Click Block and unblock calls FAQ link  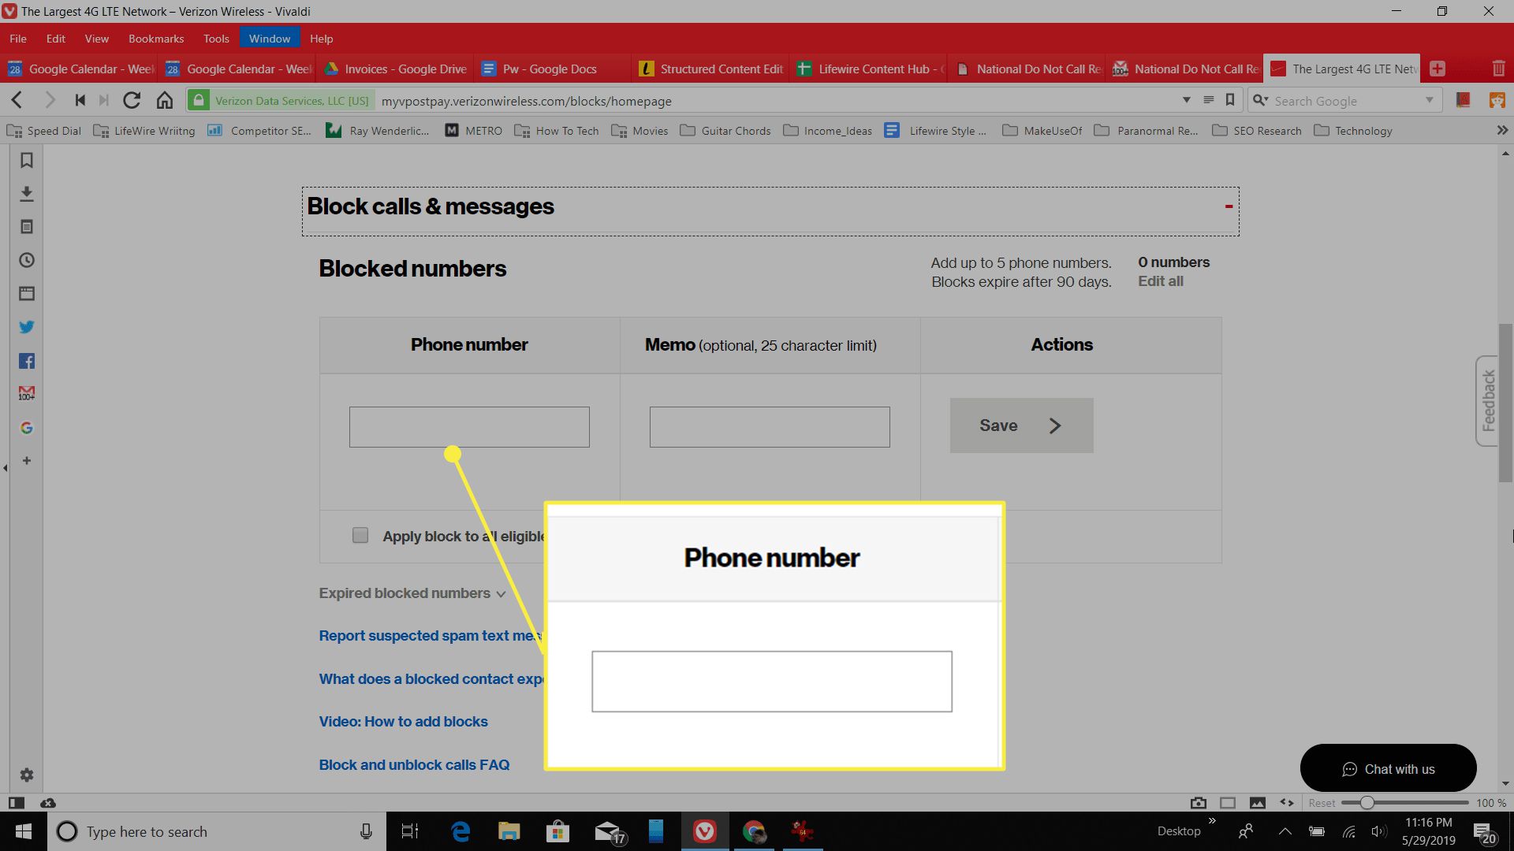414,763
